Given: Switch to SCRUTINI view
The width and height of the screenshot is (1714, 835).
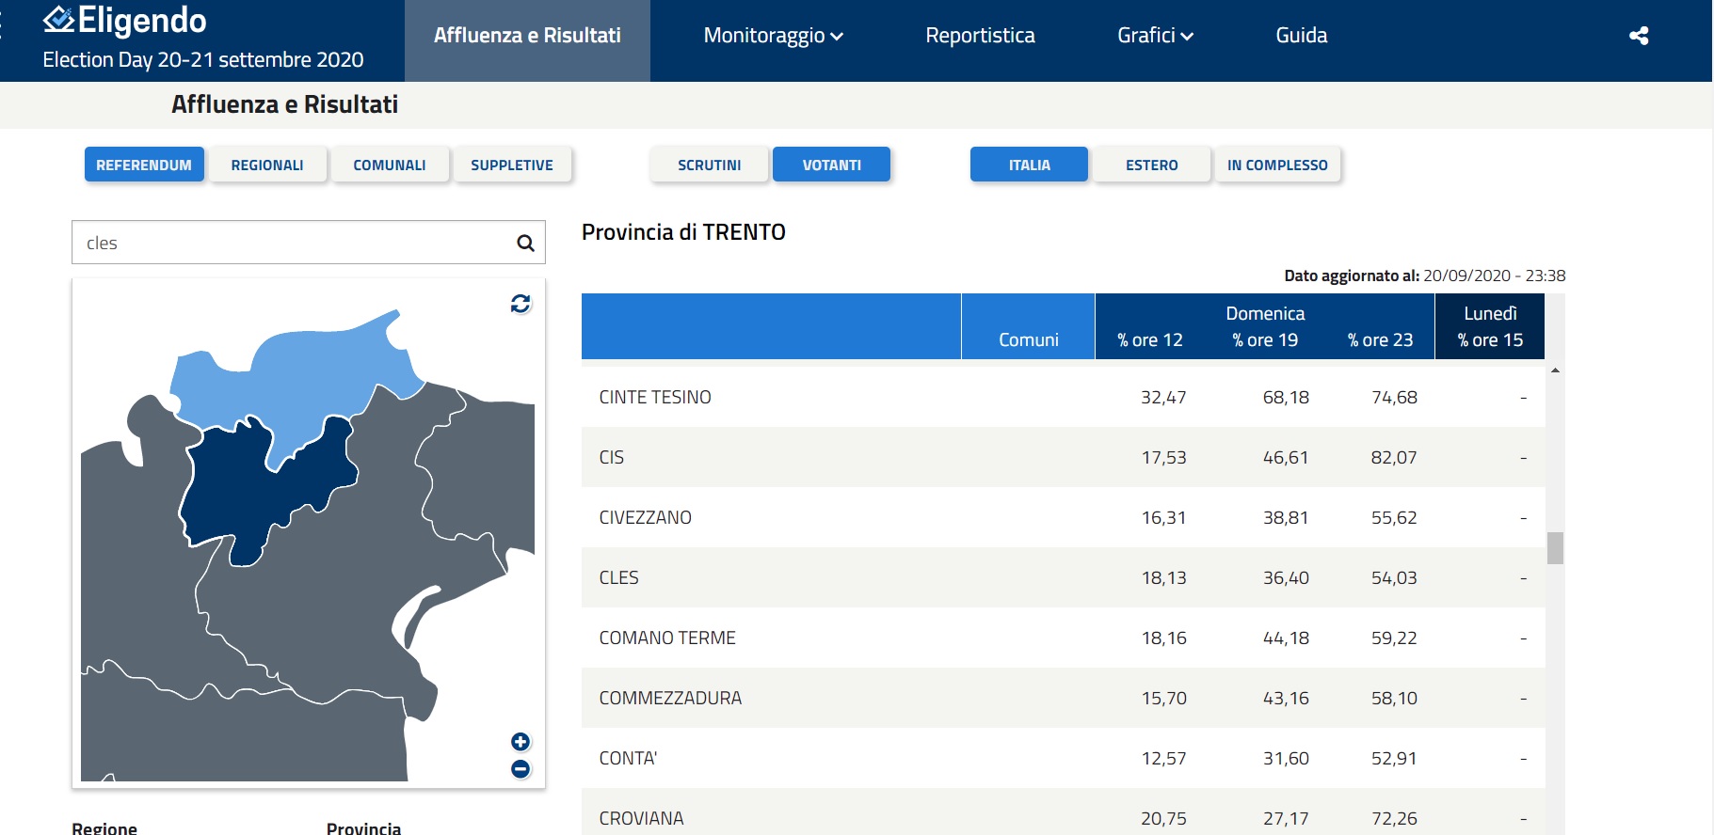Looking at the screenshot, I should point(709,165).
